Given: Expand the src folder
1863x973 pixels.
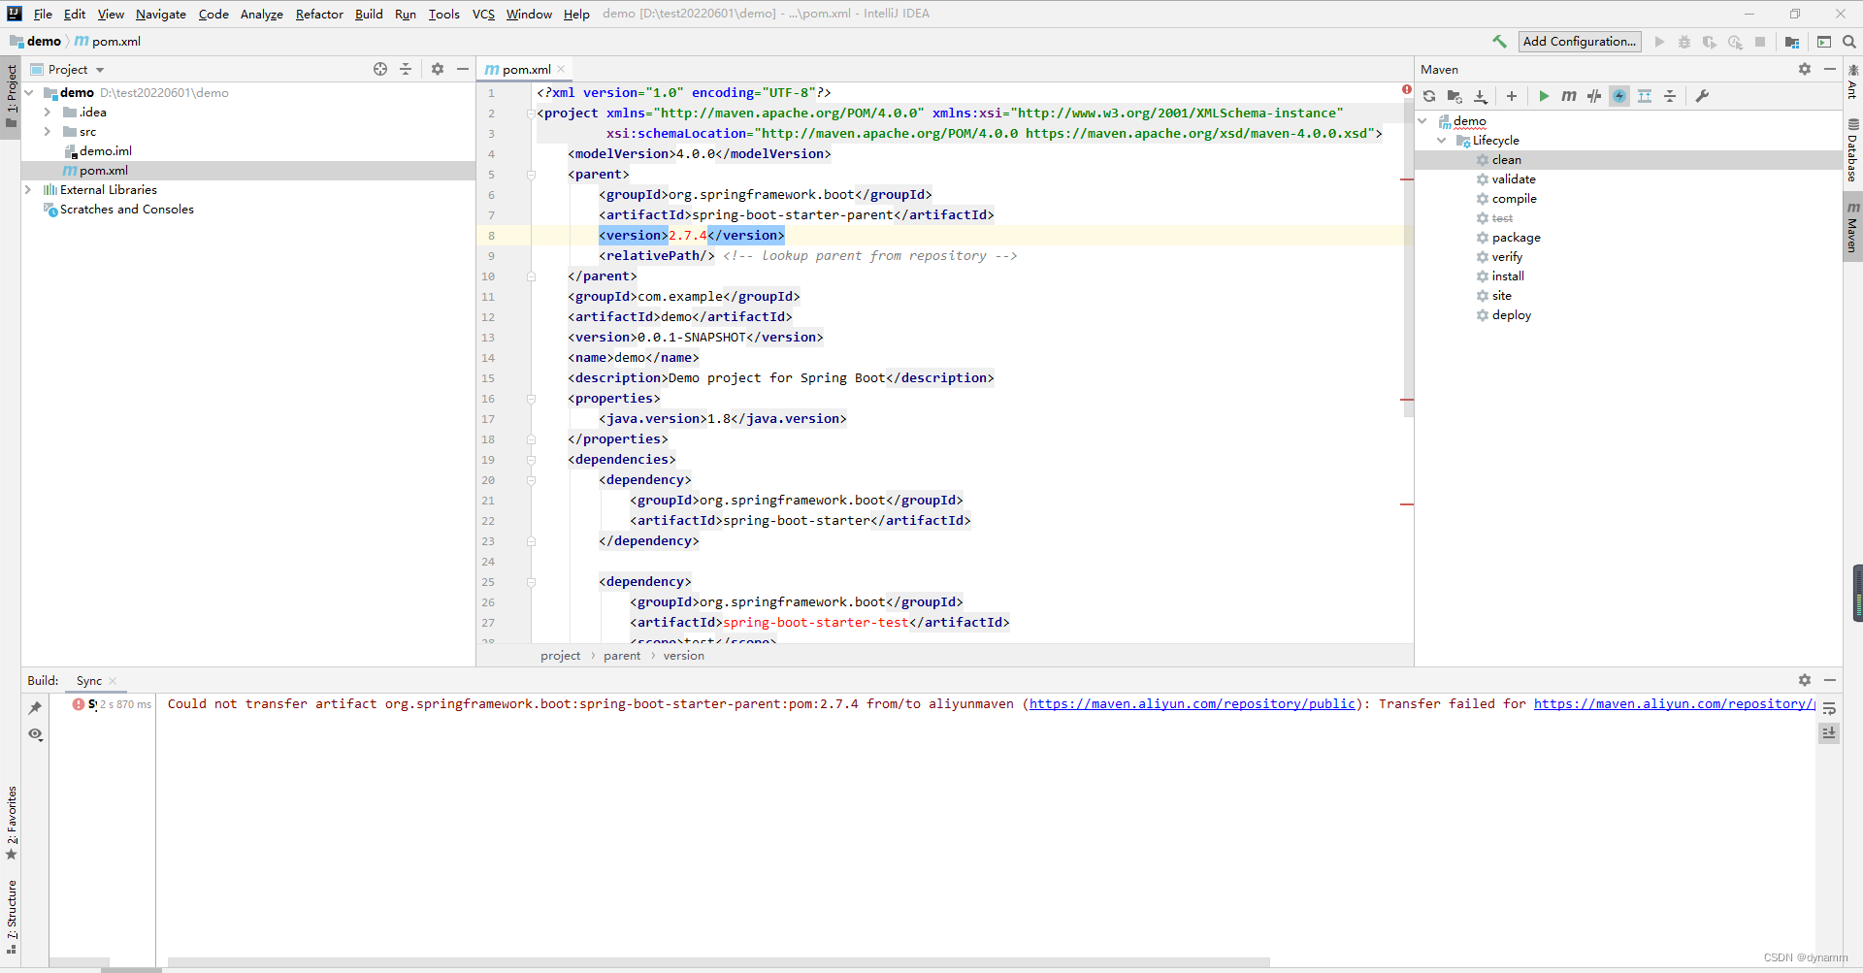Looking at the screenshot, I should [47, 132].
